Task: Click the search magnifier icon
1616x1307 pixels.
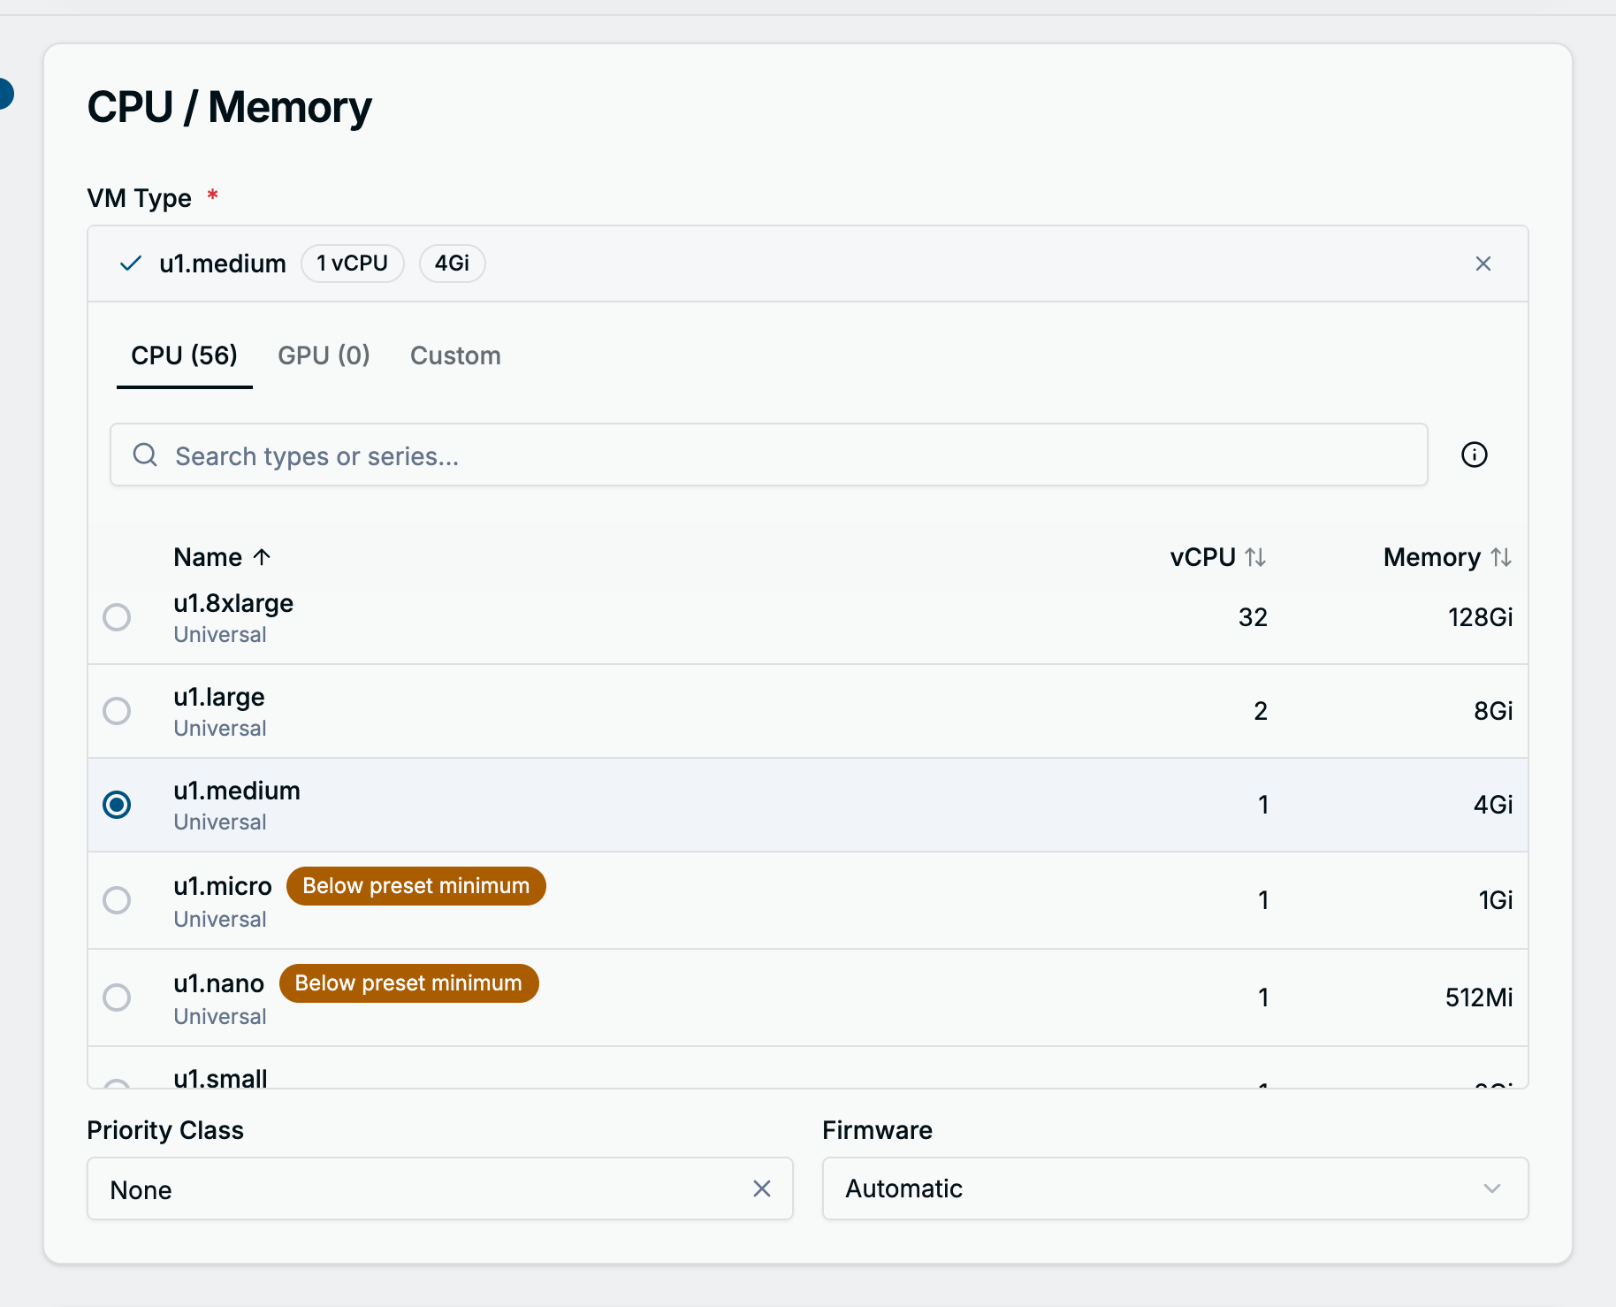Action: coord(145,455)
